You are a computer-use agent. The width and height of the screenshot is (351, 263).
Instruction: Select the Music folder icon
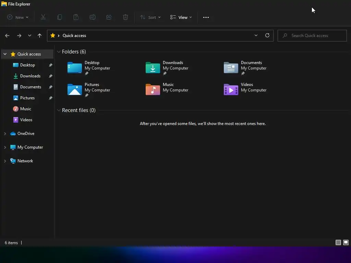(153, 89)
